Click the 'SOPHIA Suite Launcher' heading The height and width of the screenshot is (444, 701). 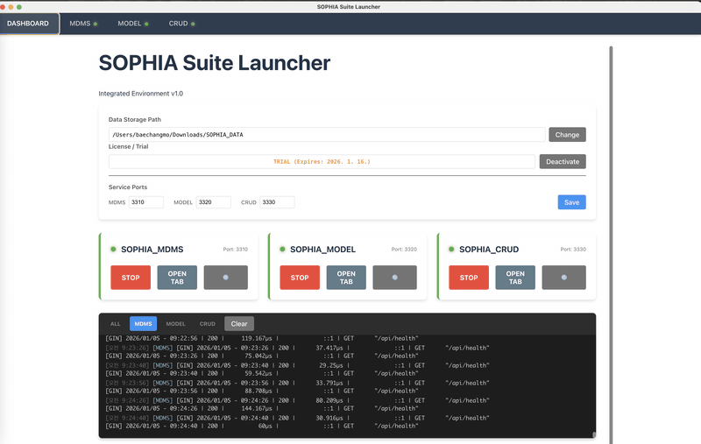tap(214, 63)
